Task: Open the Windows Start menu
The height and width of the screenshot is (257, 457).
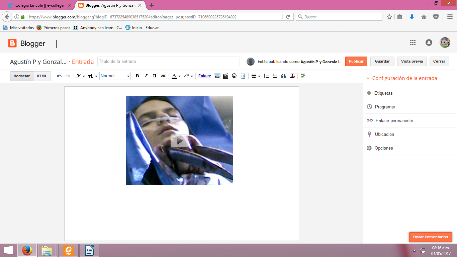Action: pos(8,250)
